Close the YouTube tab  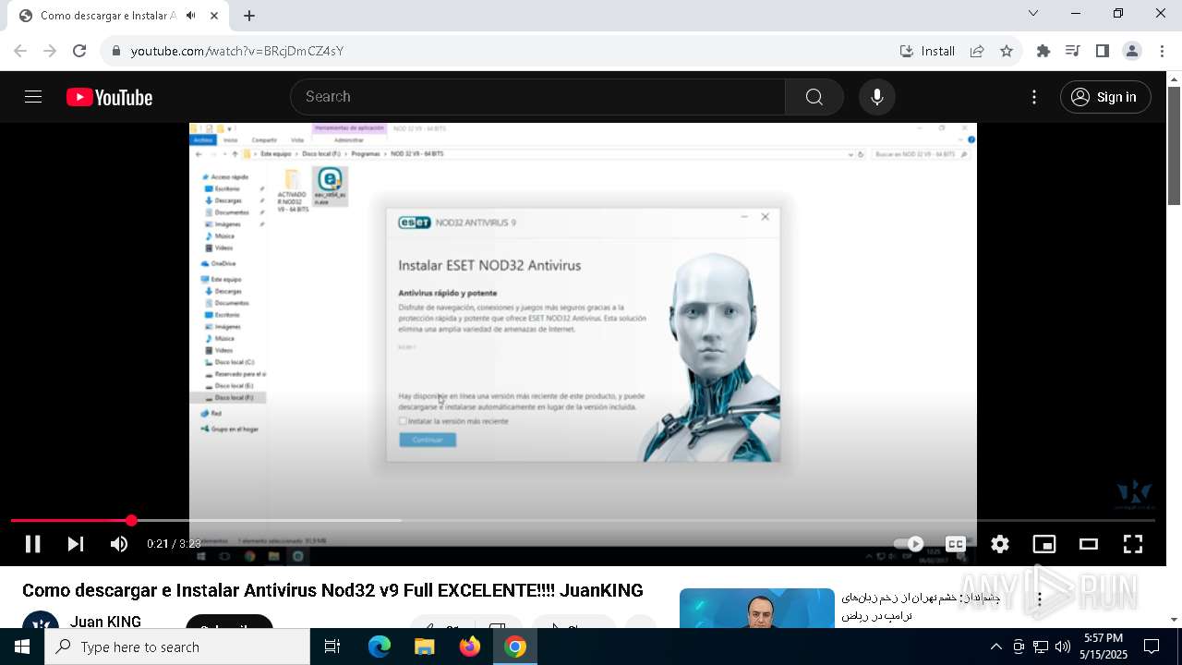[x=214, y=16]
